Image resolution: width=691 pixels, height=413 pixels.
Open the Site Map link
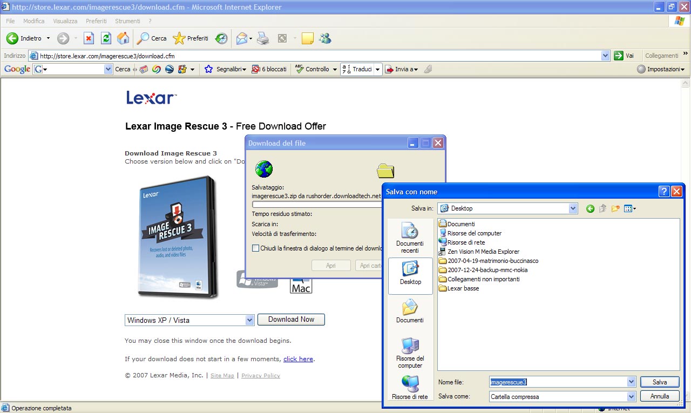pyautogui.click(x=222, y=376)
